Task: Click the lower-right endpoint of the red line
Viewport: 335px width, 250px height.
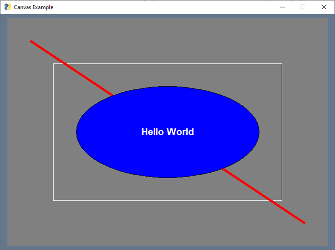Action: click(304, 222)
